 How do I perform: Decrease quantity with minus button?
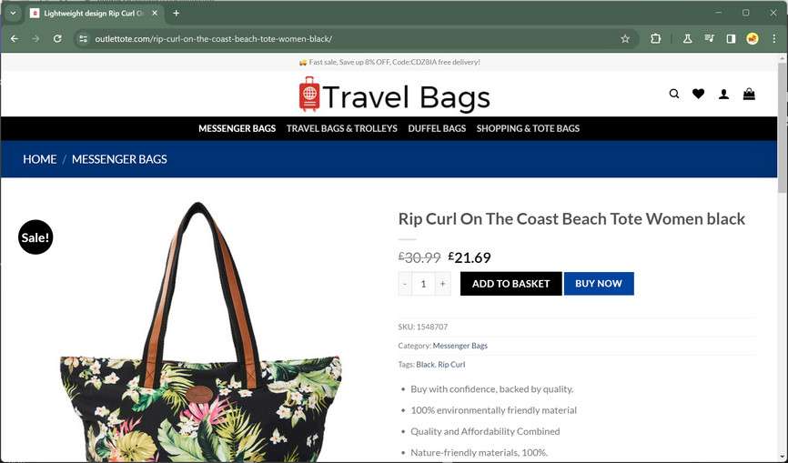coord(405,284)
